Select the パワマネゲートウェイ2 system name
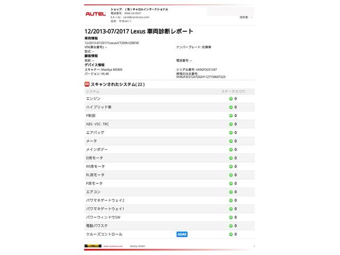The image size is (340, 255). coord(105,200)
